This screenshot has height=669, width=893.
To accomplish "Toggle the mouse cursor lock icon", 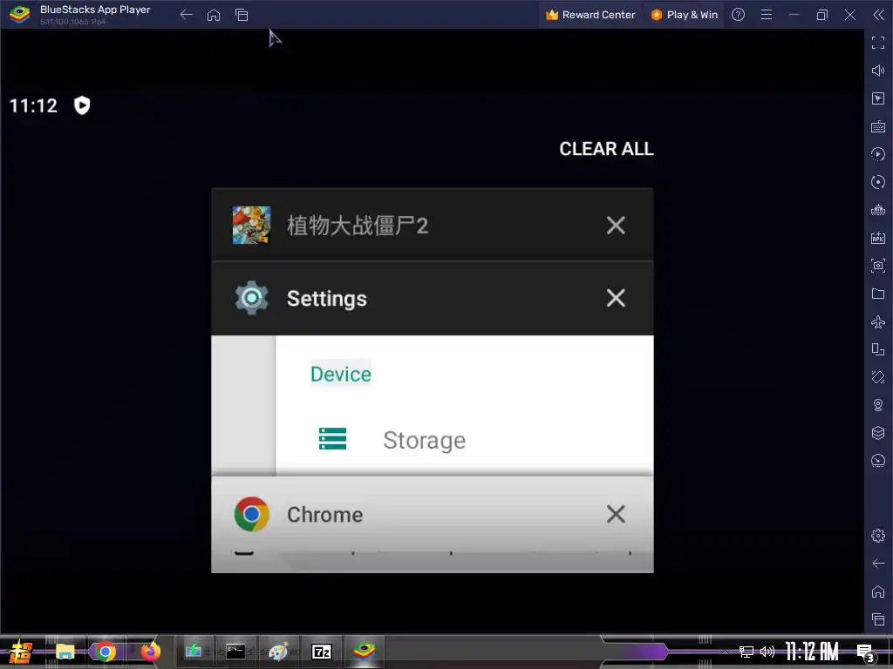I will [878, 98].
